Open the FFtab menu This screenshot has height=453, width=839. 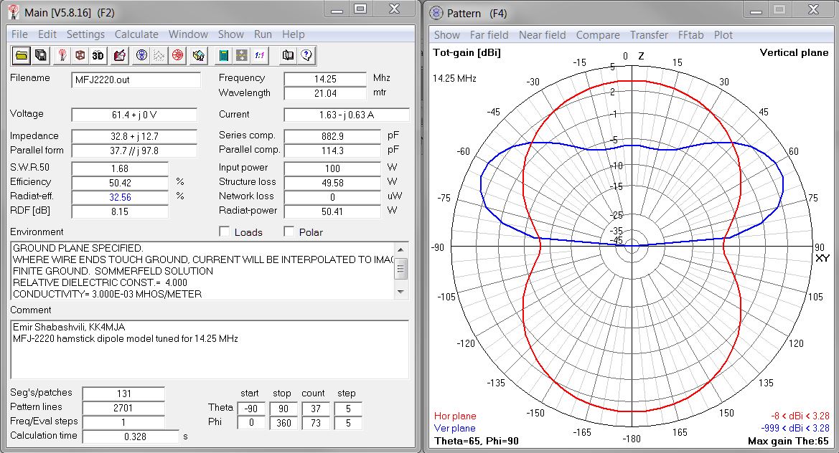[690, 34]
